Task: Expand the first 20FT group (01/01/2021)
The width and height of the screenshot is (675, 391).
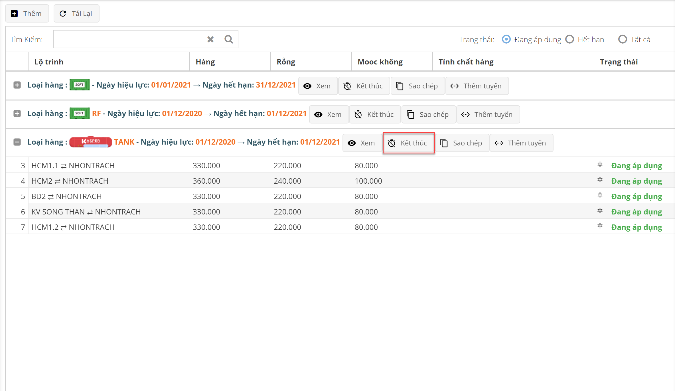Action: click(x=17, y=85)
